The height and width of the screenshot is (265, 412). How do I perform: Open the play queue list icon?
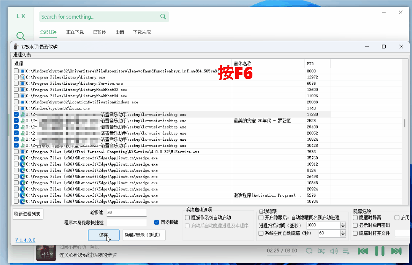pyautogui.click(x=346, y=251)
